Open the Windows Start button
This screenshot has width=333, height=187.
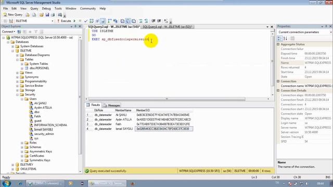6,183
